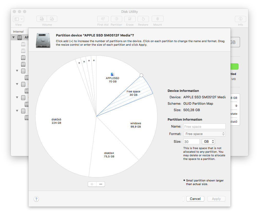
Task: Remove partition with the minus button
Action: tap(101, 184)
